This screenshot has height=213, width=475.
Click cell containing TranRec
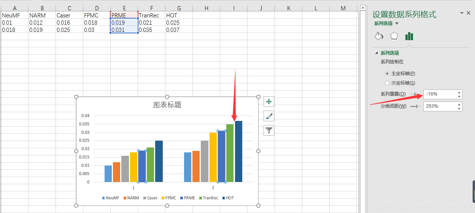click(x=151, y=16)
